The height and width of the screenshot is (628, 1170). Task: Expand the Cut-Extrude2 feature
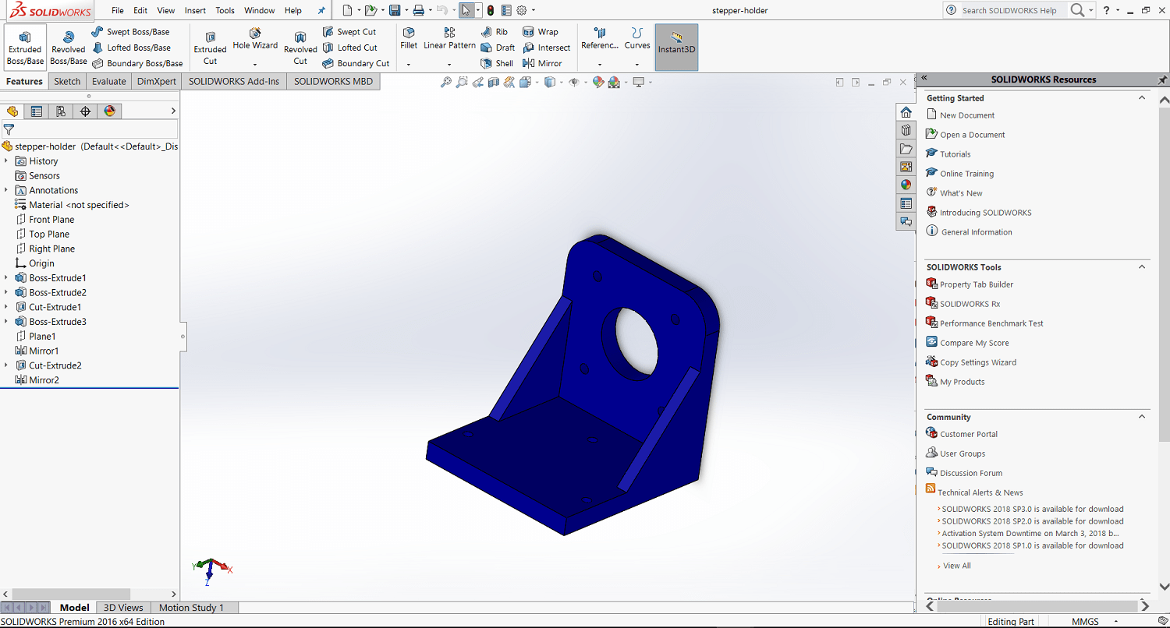6,365
